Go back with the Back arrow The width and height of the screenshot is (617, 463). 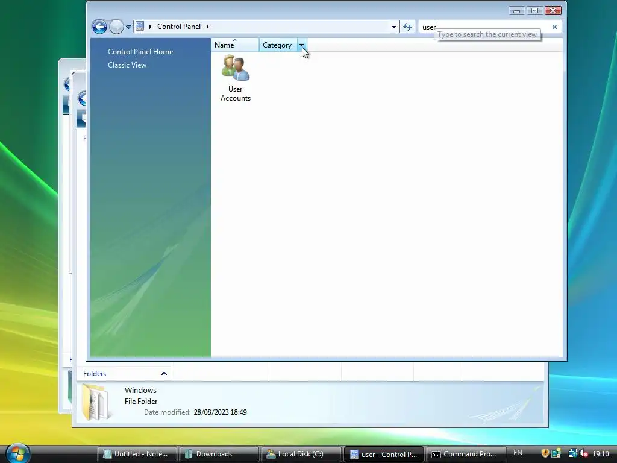click(99, 27)
